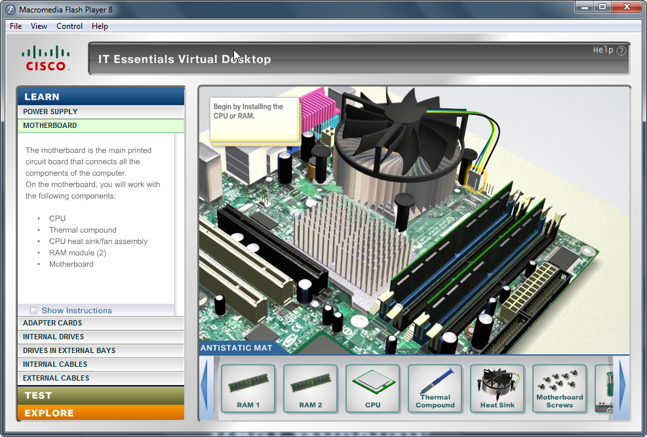Click IT Essentials Virtual Desktop title

(184, 59)
